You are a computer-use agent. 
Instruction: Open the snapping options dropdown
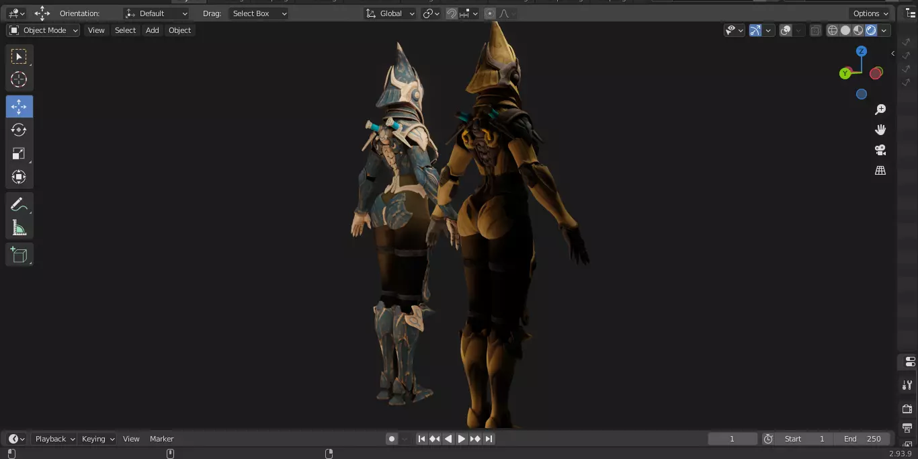pyautogui.click(x=469, y=13)
